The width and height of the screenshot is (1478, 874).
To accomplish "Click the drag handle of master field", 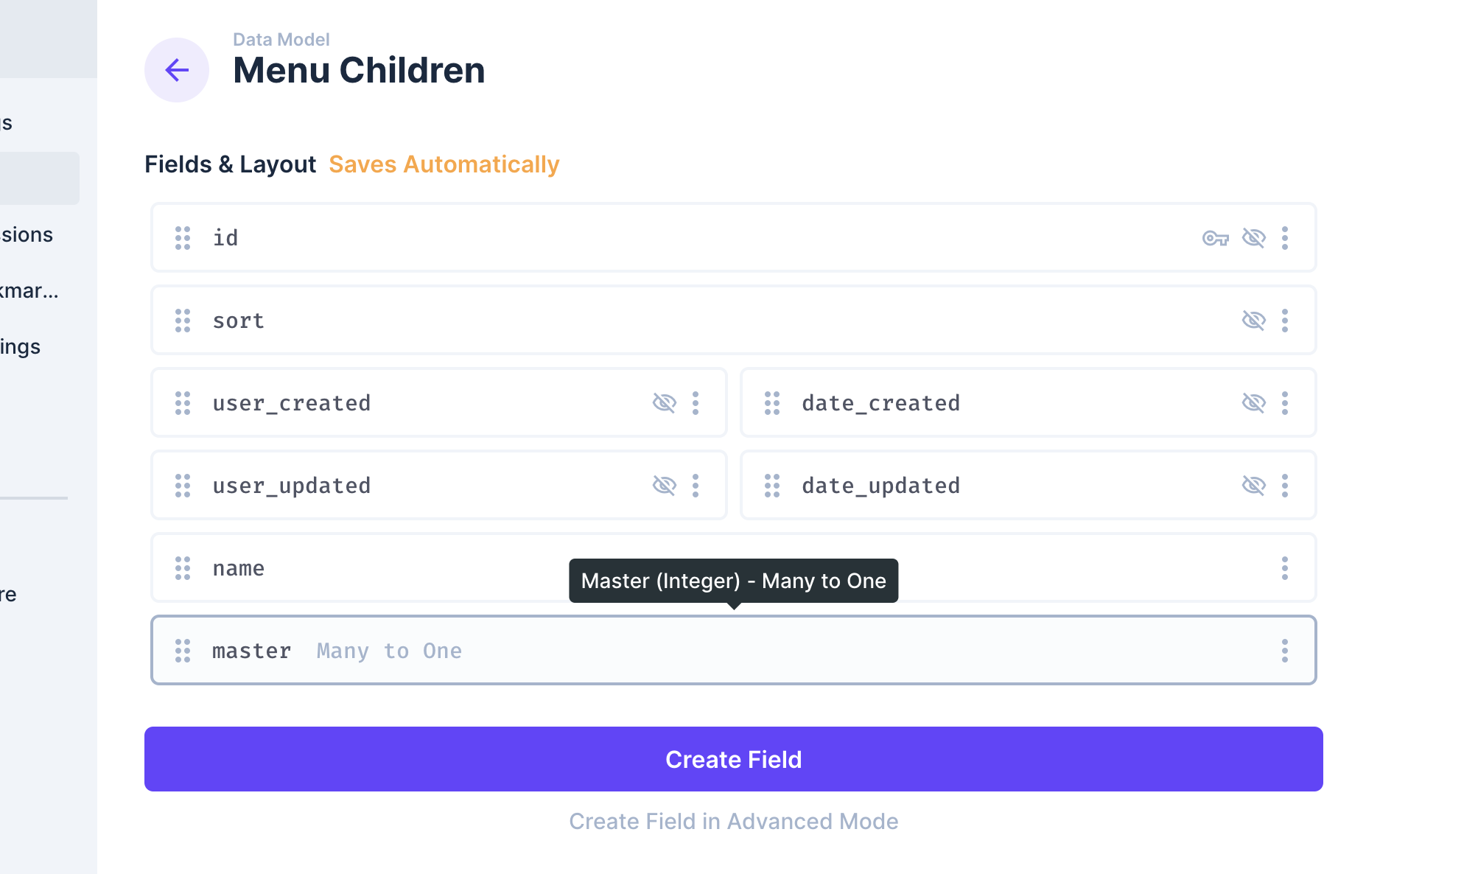I will [183, 651].
